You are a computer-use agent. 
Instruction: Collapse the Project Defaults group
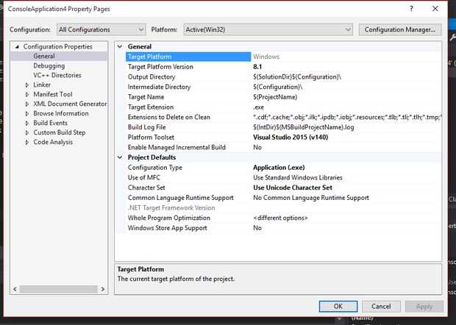[120, 157]
